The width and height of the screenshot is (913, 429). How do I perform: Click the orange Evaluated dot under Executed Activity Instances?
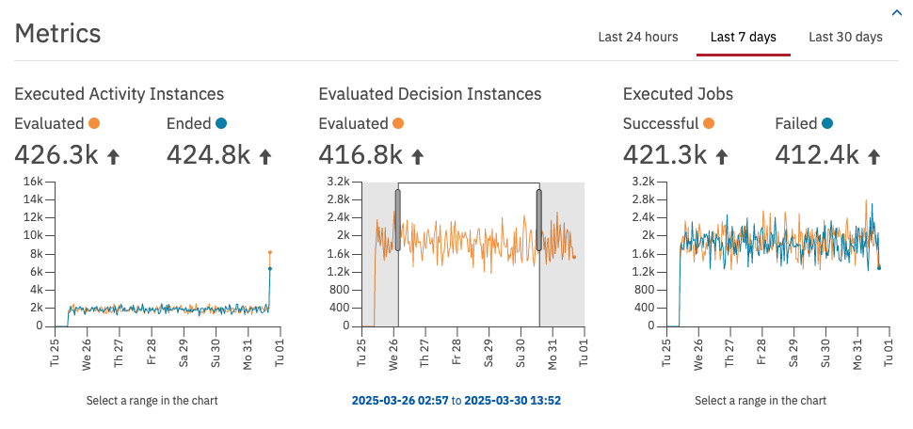93,123
